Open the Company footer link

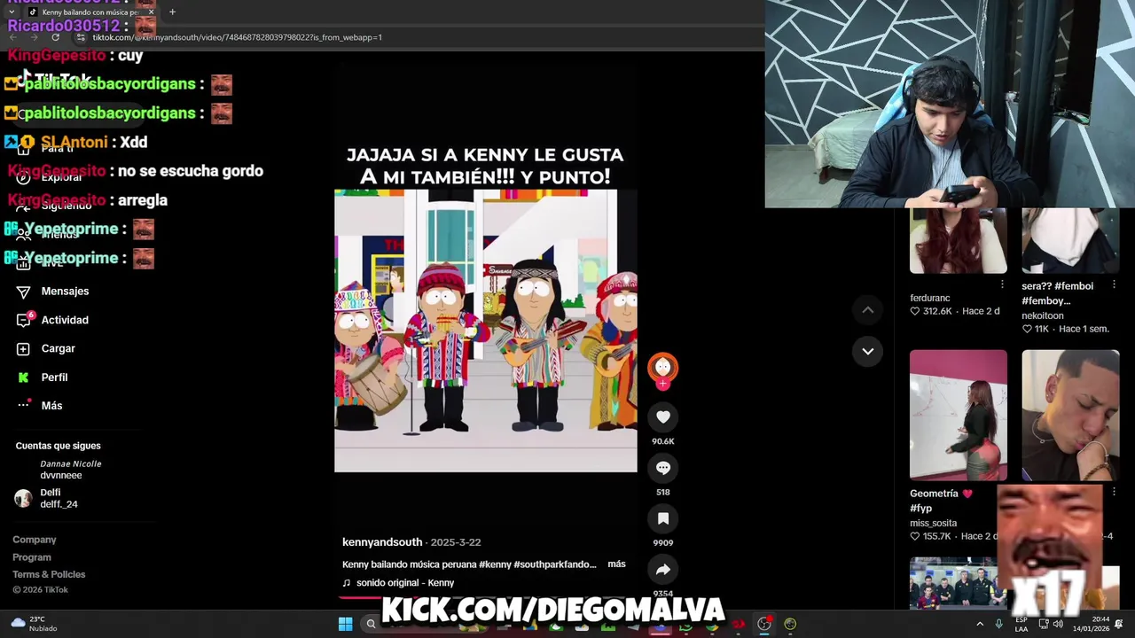tap(35, 540)
